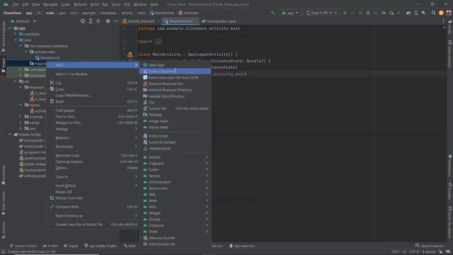Choose Sample Data Directory entry

tap(176, 96)
